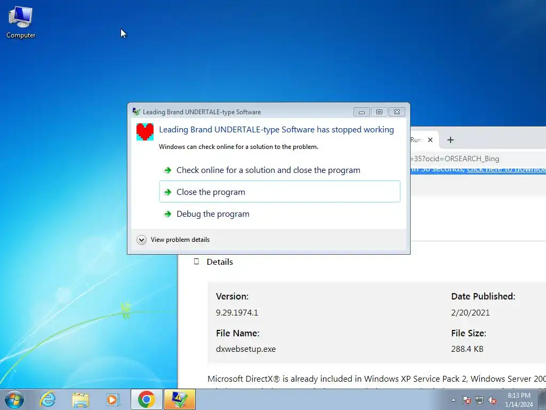The image size is (546, 410).
Task: Click the click here to download link
Action: coord(507,169)
